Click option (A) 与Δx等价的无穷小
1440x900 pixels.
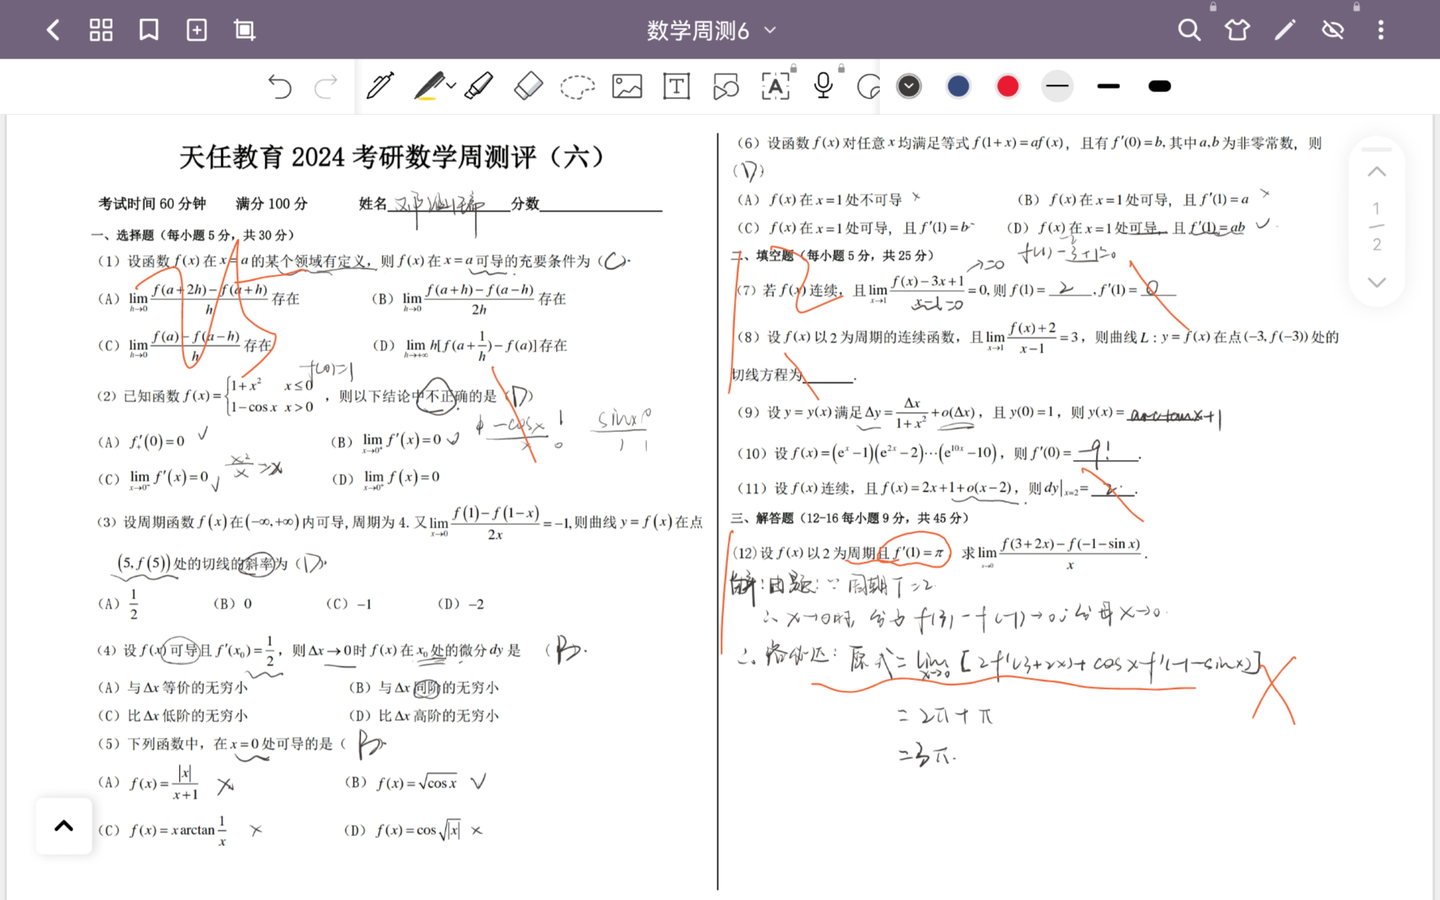point(173,687)
